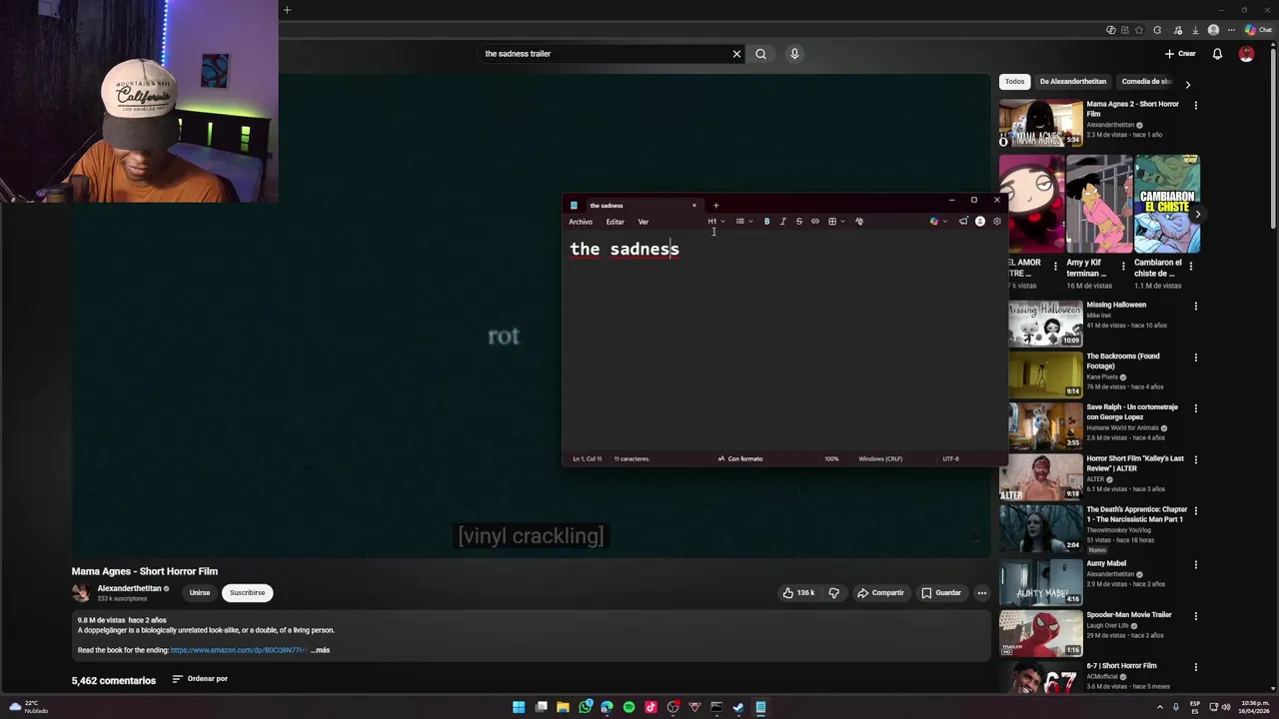Toggle 'Con formato' in Notepad status bar
The width and height of the screenshot is (1279, 719).
coord(739,458)
